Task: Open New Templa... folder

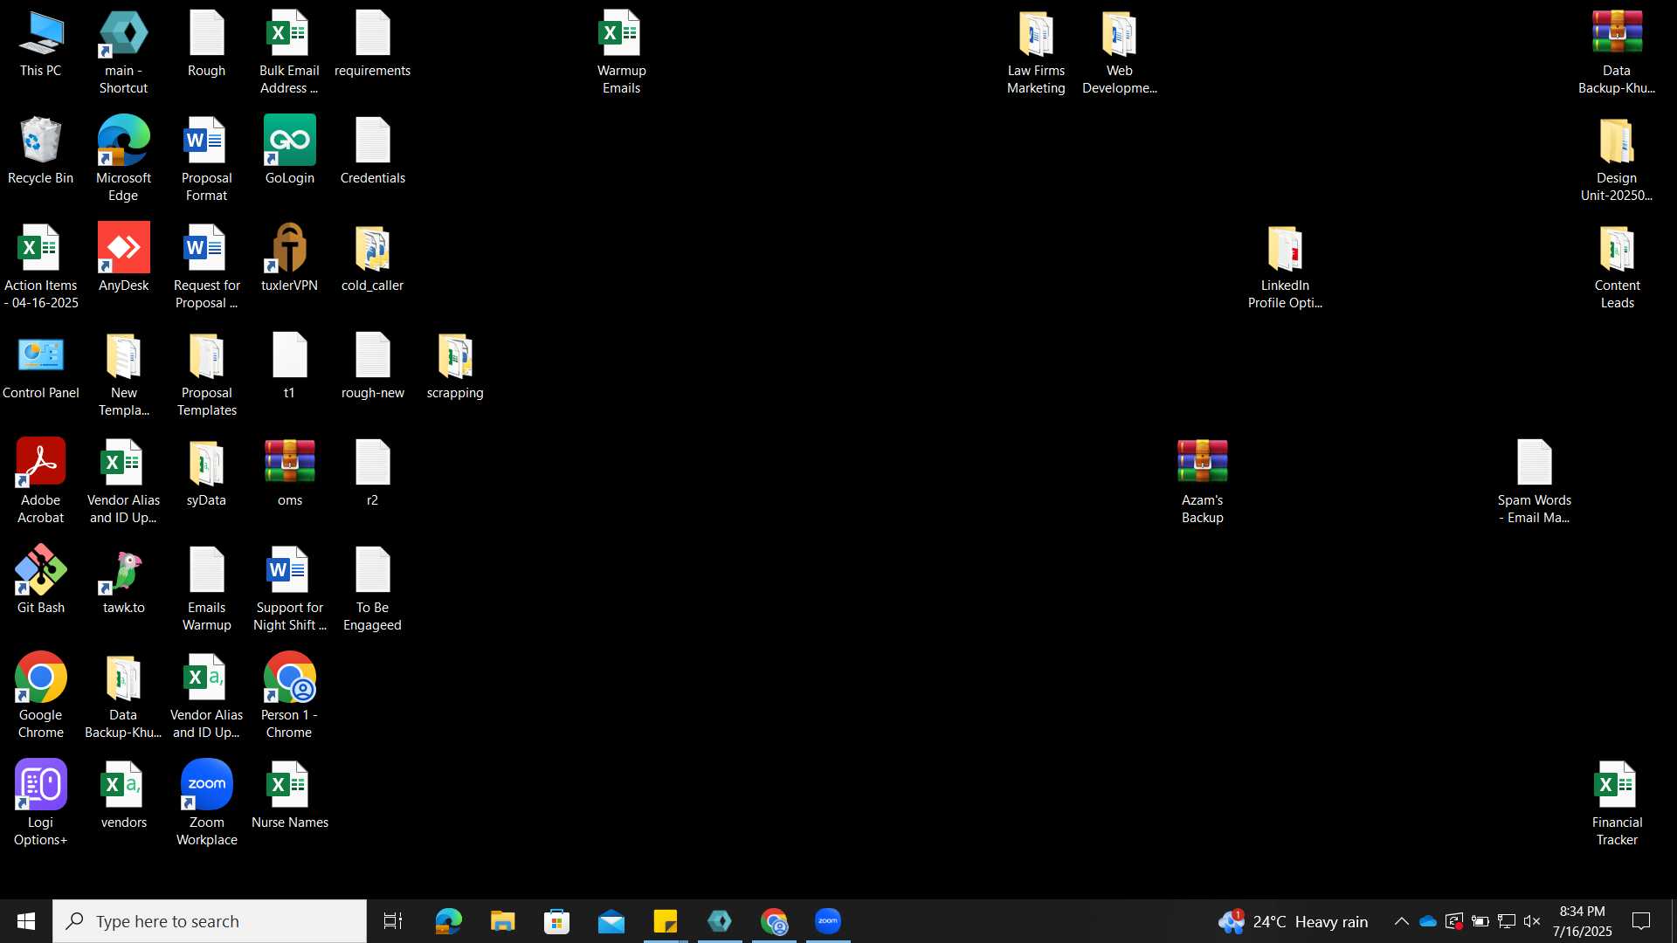Action: tap(123, 375)
